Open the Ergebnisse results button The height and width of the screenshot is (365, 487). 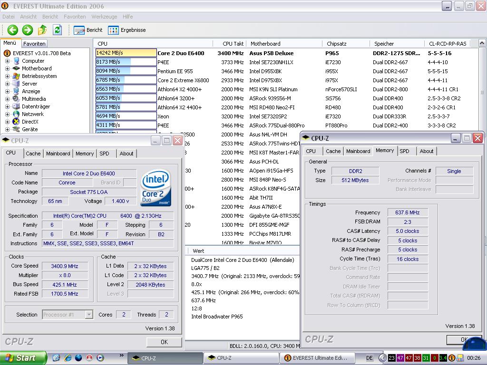pos(127,30)
